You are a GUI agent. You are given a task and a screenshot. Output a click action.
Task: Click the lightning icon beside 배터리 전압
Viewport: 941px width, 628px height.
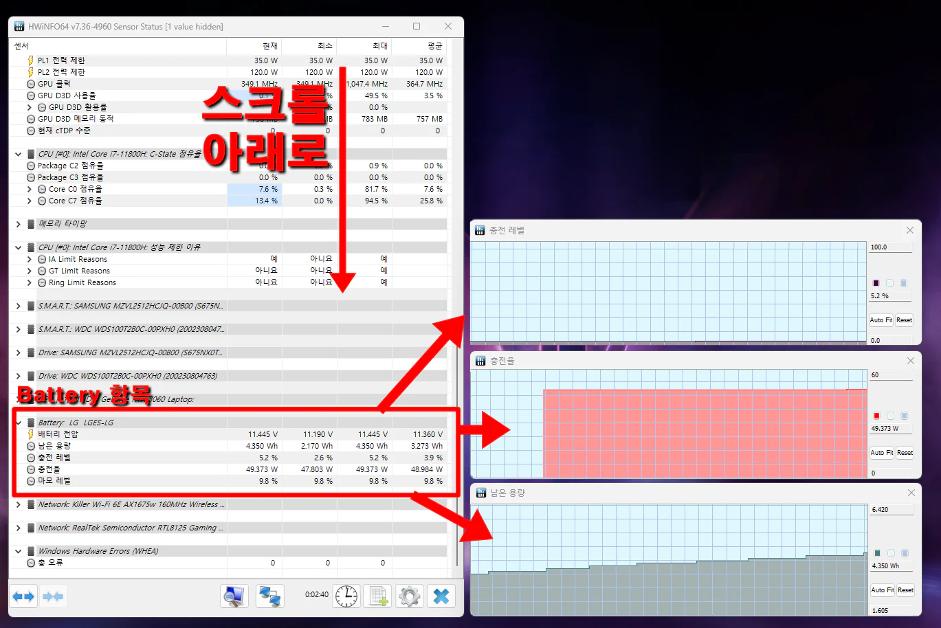[x=30, y=434]
